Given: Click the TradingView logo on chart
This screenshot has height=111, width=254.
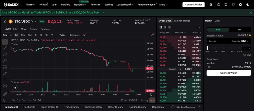Looking at the screenshot, I should pos(15,88).
